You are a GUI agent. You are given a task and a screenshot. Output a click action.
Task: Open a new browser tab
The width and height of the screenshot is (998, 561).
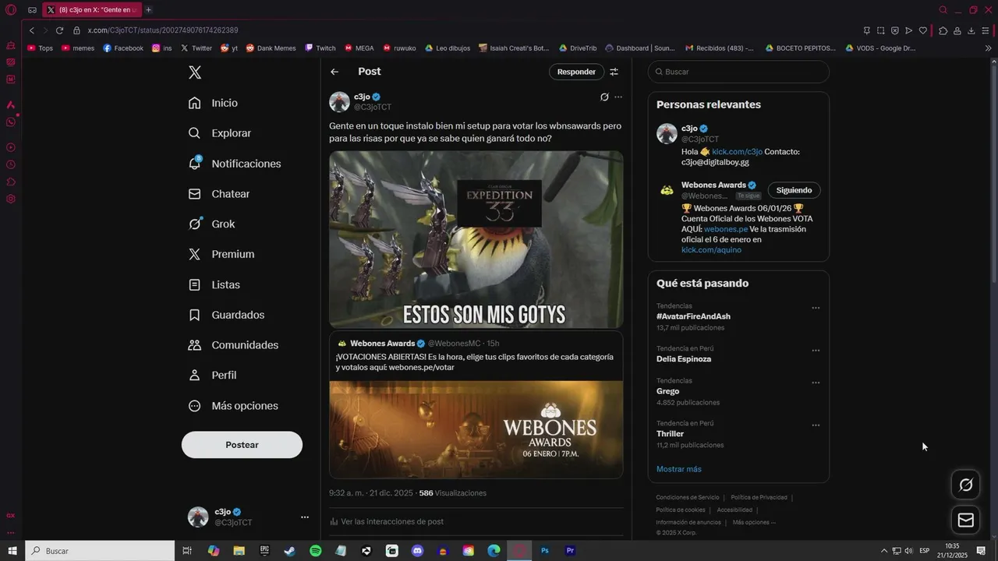(148, 10)
